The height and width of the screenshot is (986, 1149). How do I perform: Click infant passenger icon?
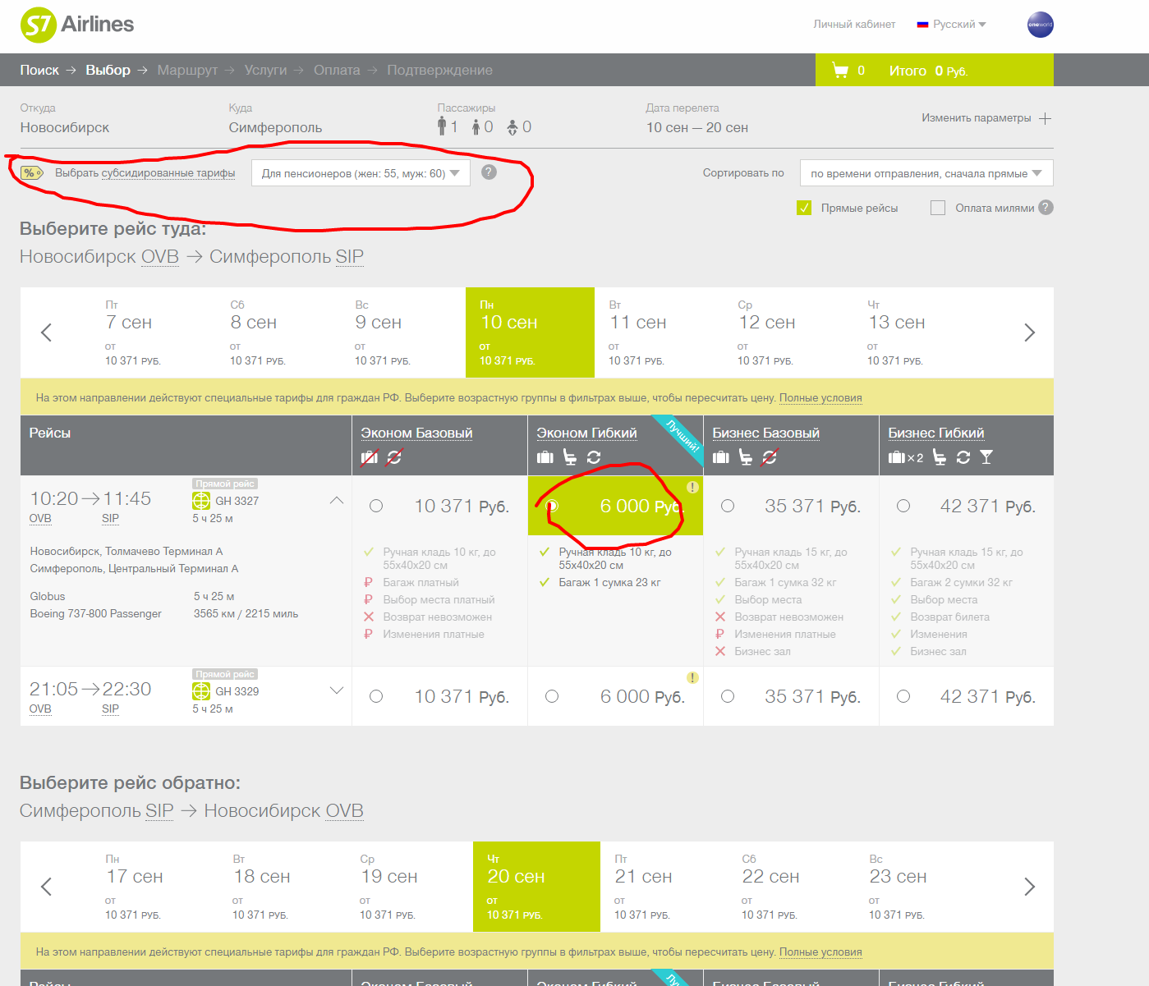[x=512, y=127]
